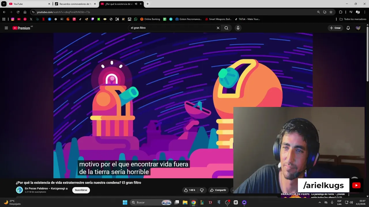
Task: Open Twitch bookmark
Action: [93, 19]
